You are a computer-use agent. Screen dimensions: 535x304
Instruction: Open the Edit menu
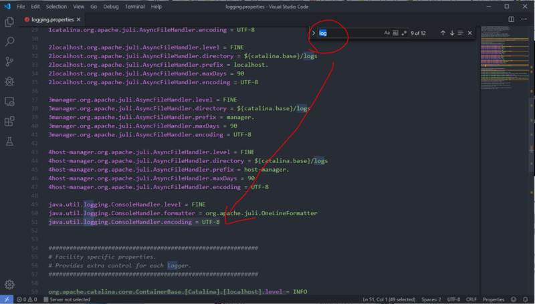click(x=35, y=7)
